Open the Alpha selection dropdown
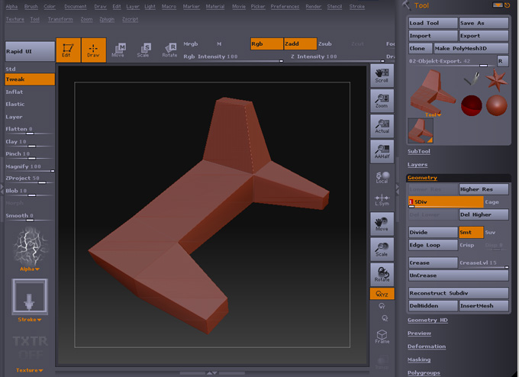The width and height of the screenshot is (519, 377). [x=30, y=269]
